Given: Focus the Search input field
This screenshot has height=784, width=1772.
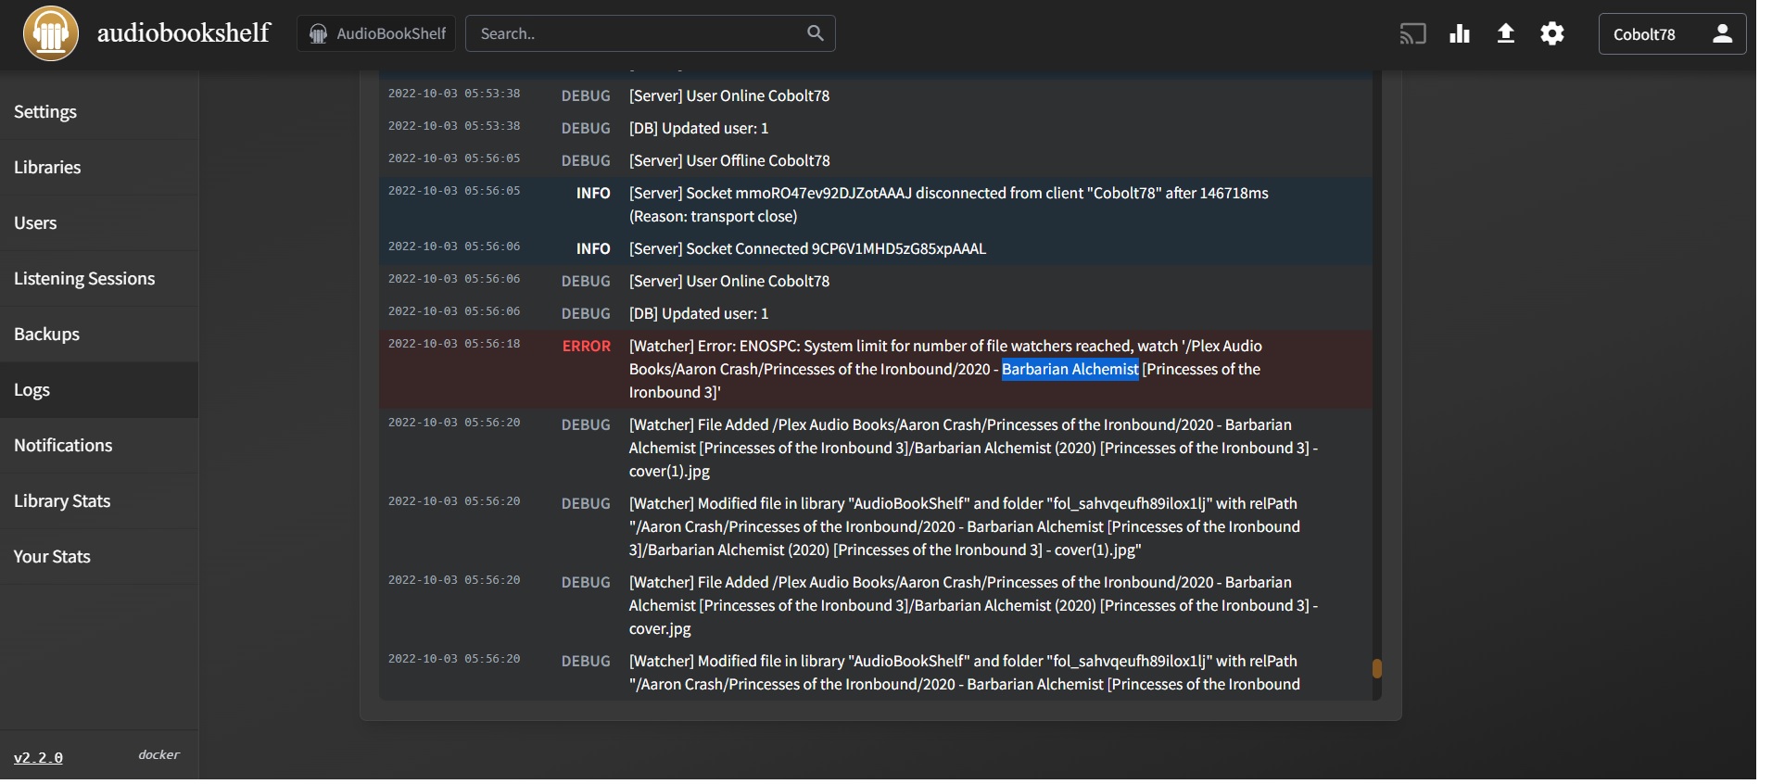Looking at the screenshot, I should tap(651, 33).
